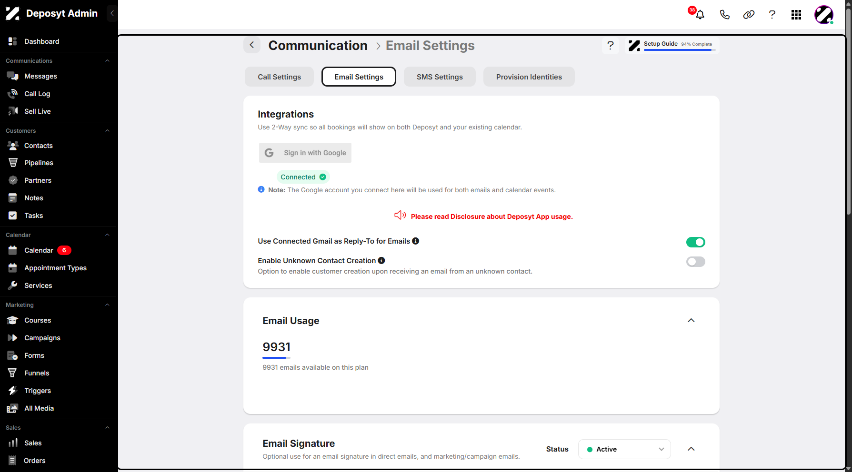Collapse the Email Signature panel

[x=691, y=449]
